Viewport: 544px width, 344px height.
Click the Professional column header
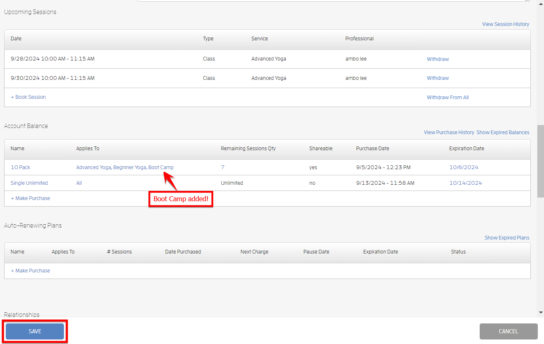click(360, 39)
